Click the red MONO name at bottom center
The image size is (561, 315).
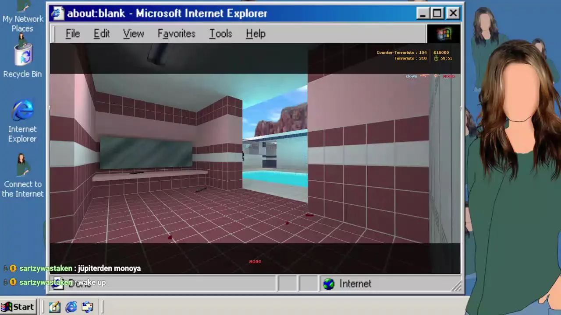coord(255,262)
